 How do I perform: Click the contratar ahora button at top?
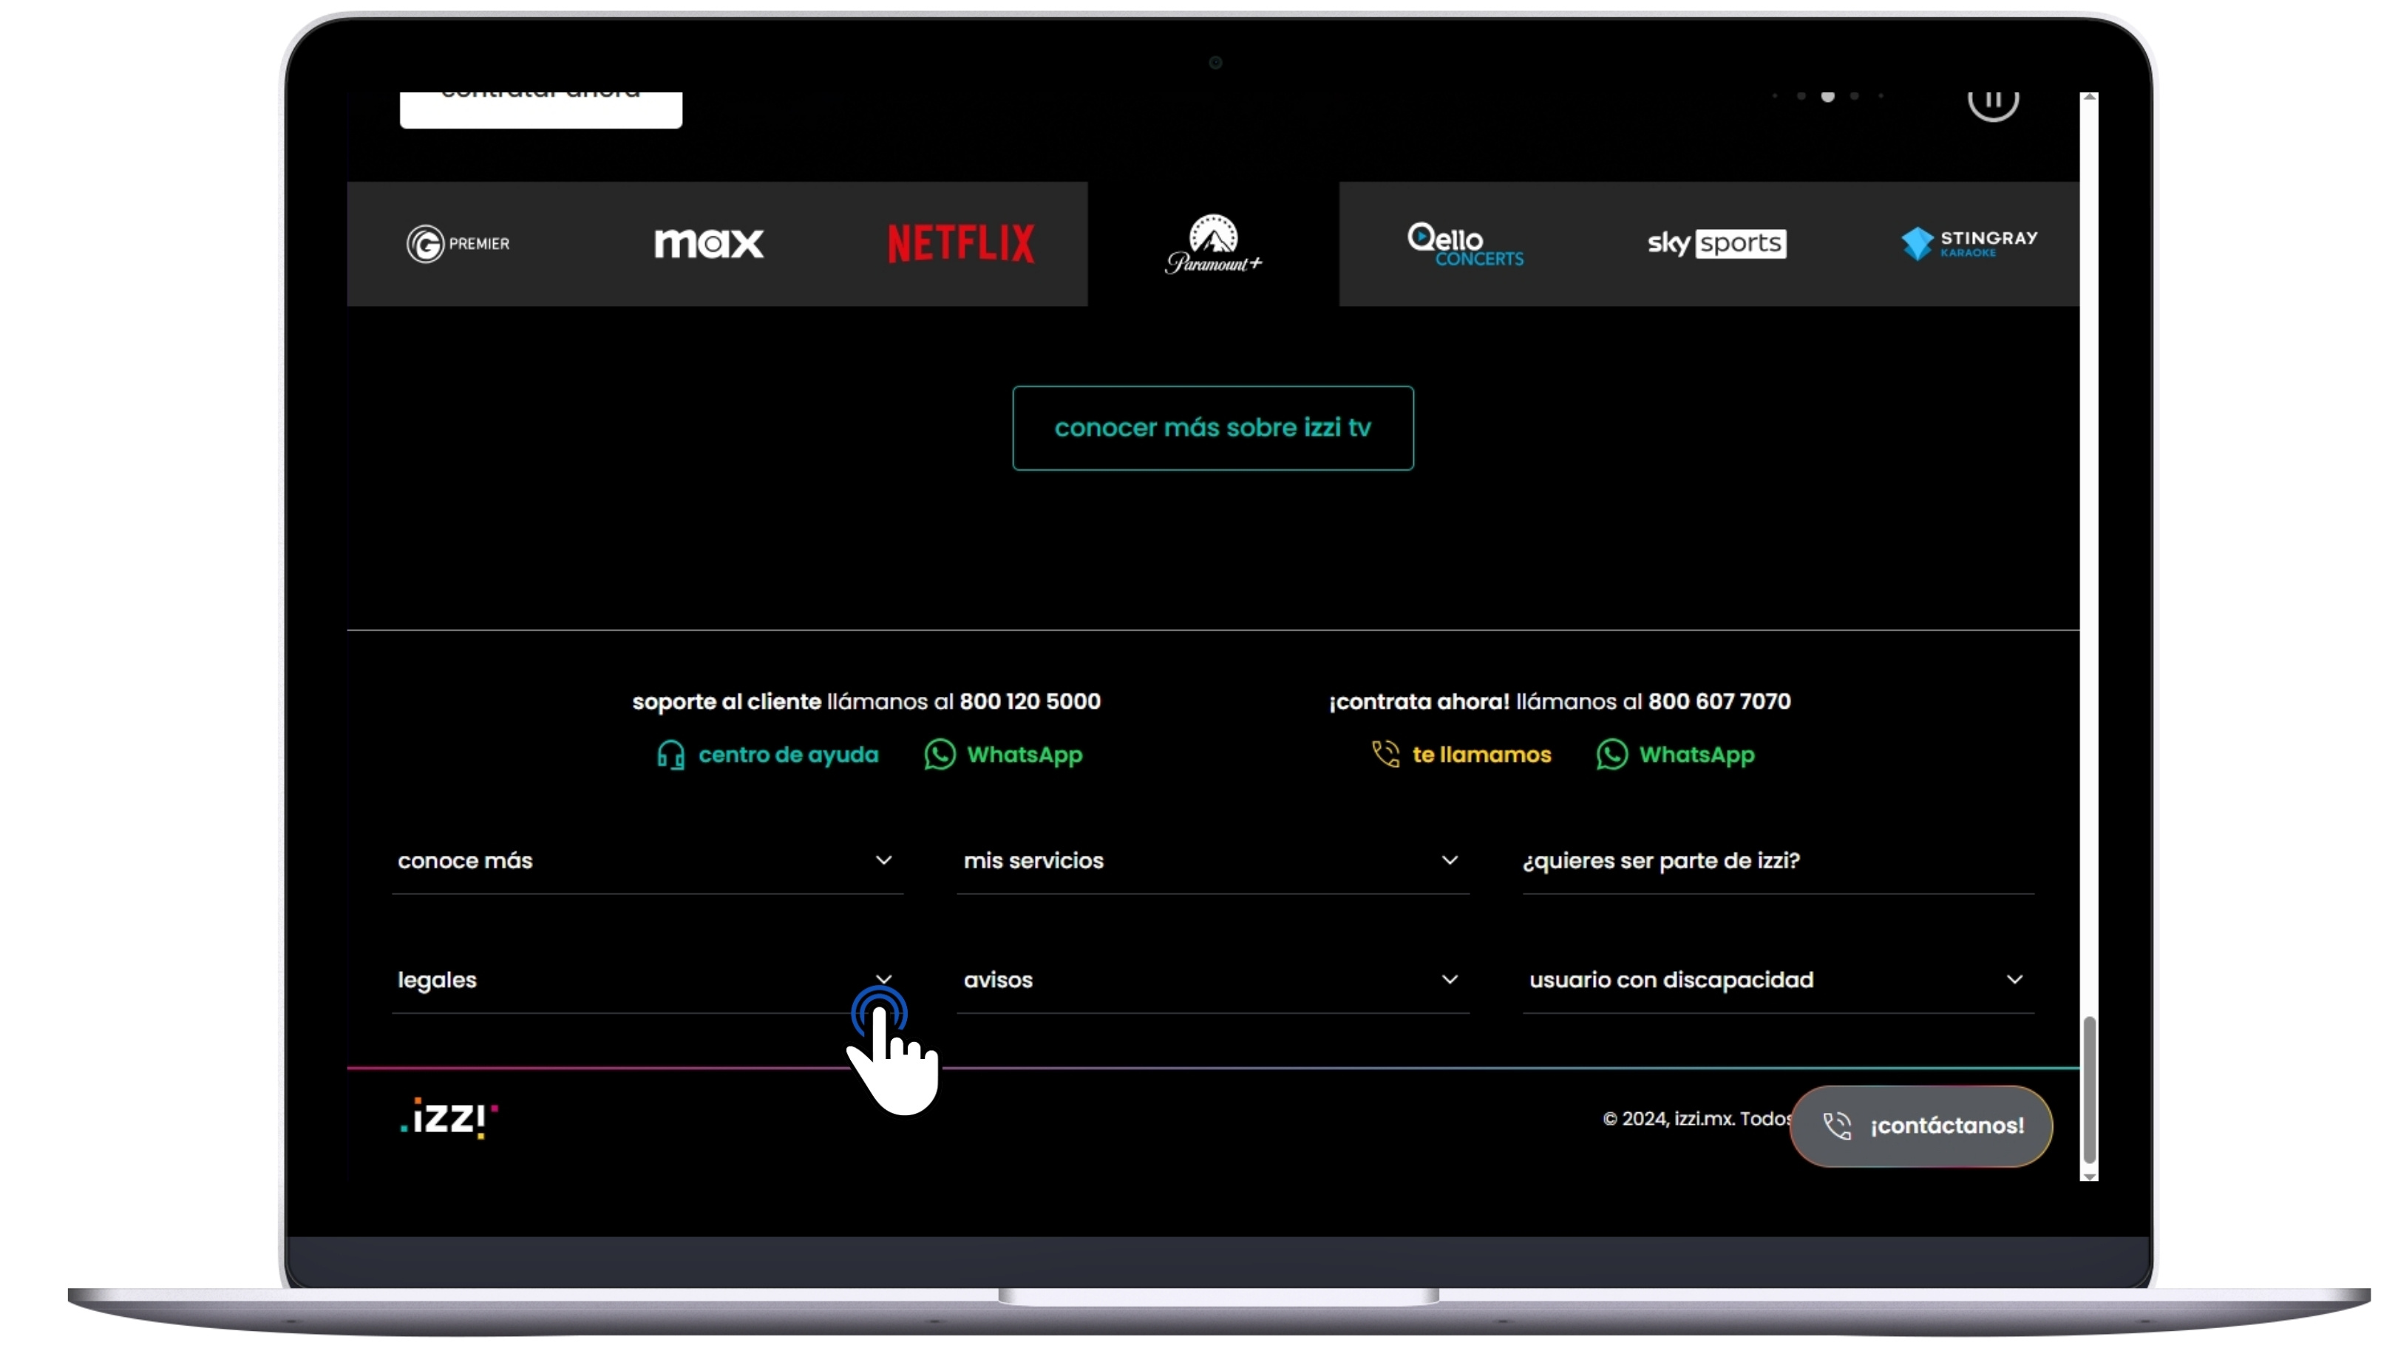coord(541,109)
